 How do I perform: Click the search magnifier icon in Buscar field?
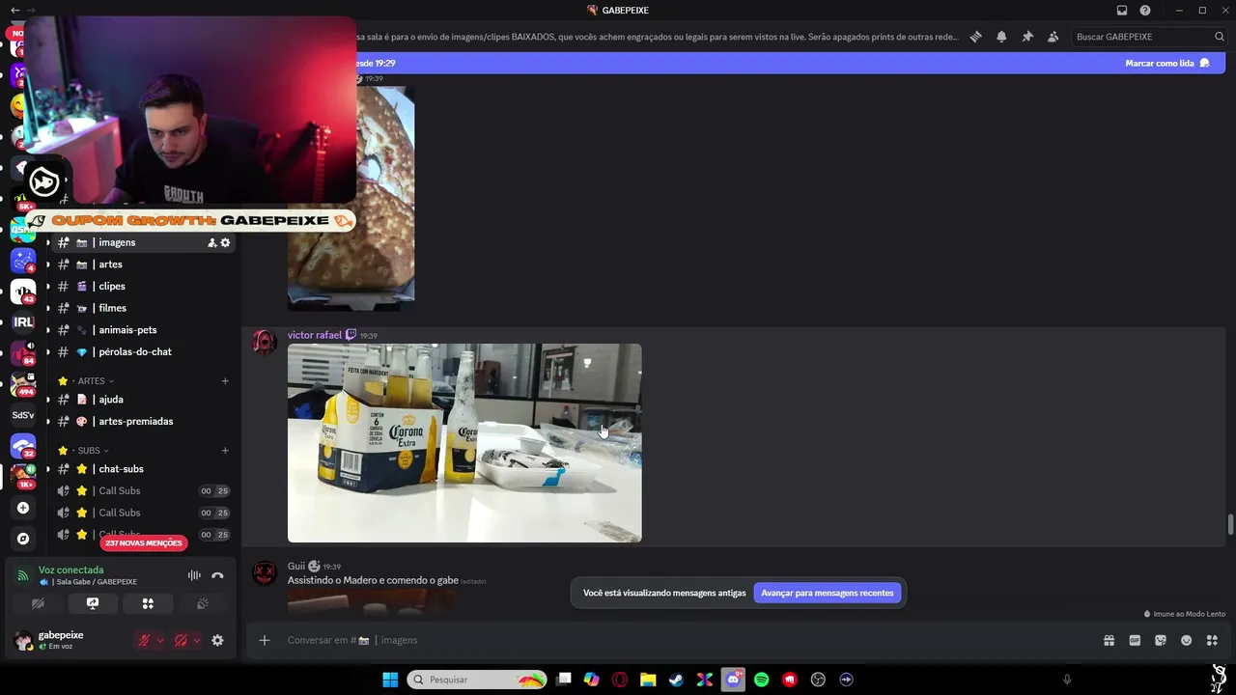point(1220,37)
